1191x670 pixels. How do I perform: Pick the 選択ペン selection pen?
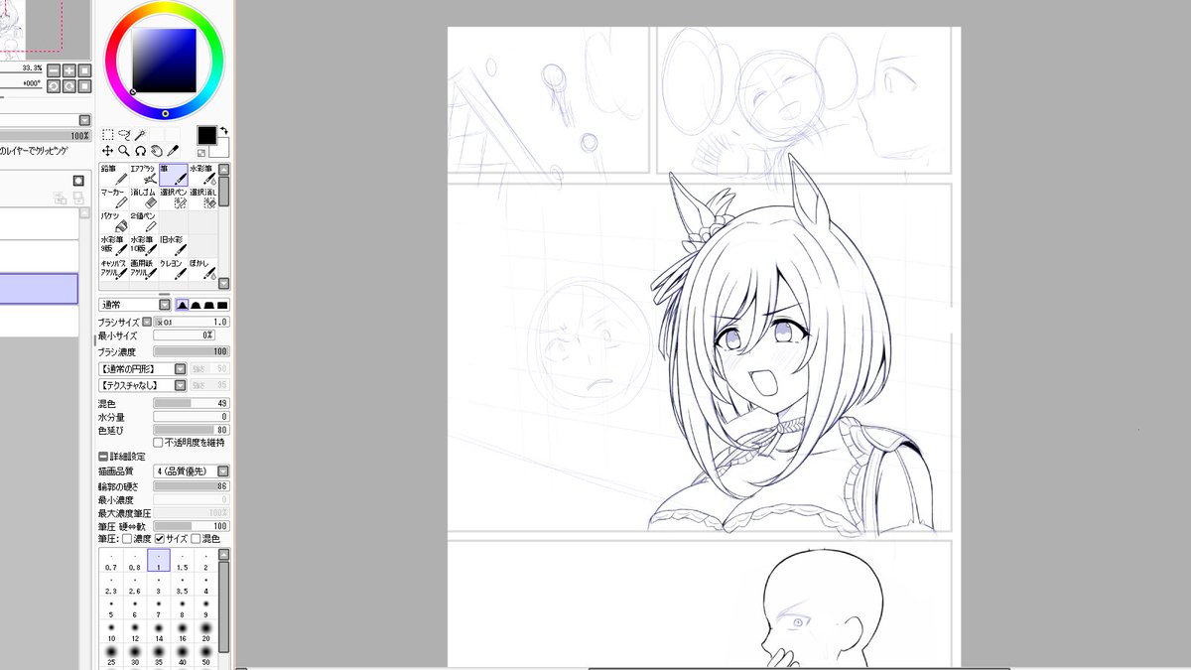click(x=173, y=200)
